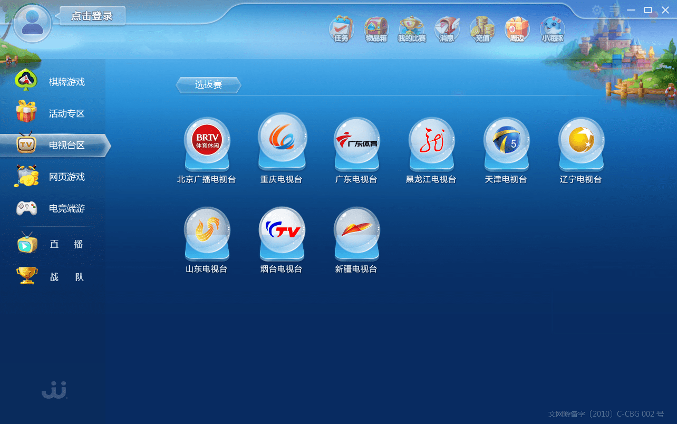This screenshot has height=424, width=677.
Task: Open the 周边 peripherals section
Action: click(517, 30)
